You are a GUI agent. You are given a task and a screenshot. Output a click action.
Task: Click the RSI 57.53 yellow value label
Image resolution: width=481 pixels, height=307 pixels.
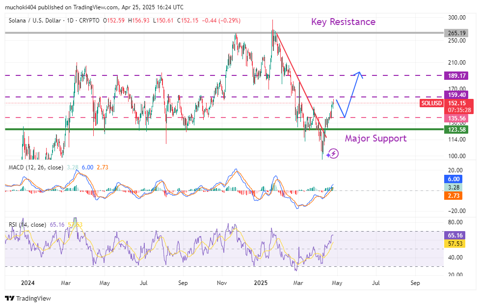[x=454, y=244]
